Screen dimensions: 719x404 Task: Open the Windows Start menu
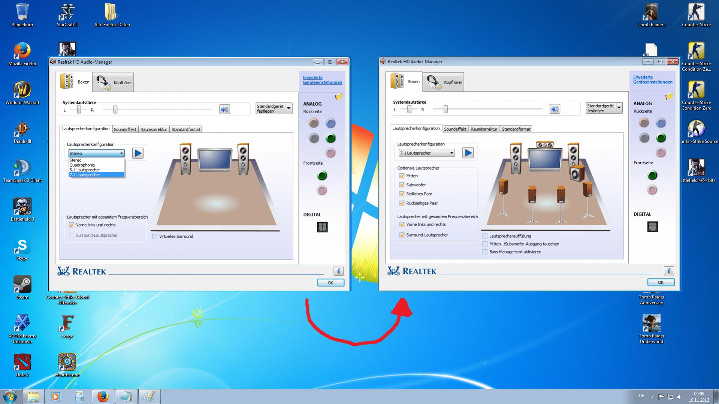10,397
